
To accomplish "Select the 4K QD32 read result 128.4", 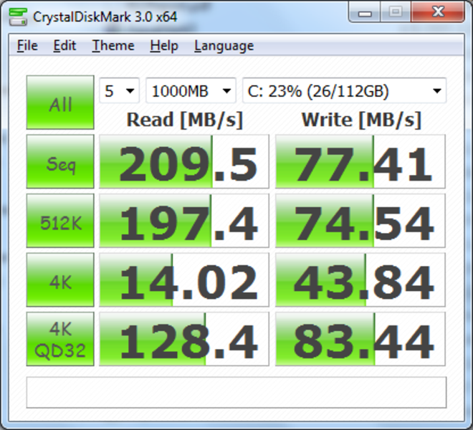I will (184, 339).
